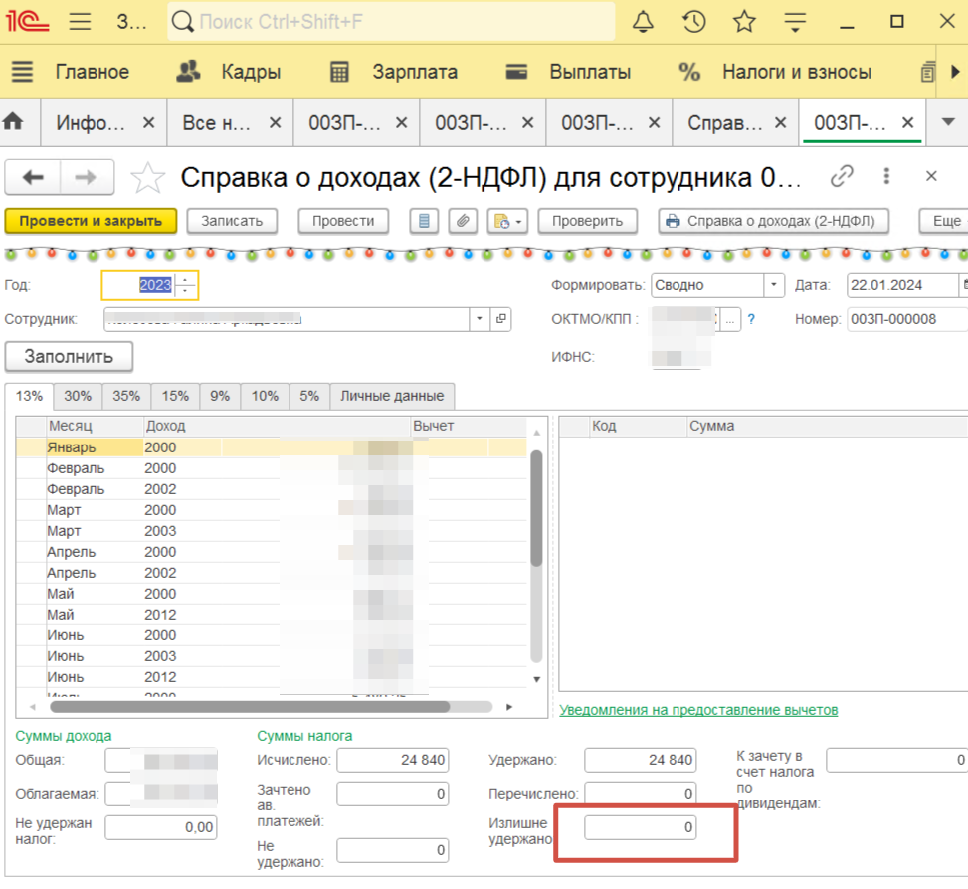Open favorites star in title bar
This screenshot has width=968, height=889.
744,22
